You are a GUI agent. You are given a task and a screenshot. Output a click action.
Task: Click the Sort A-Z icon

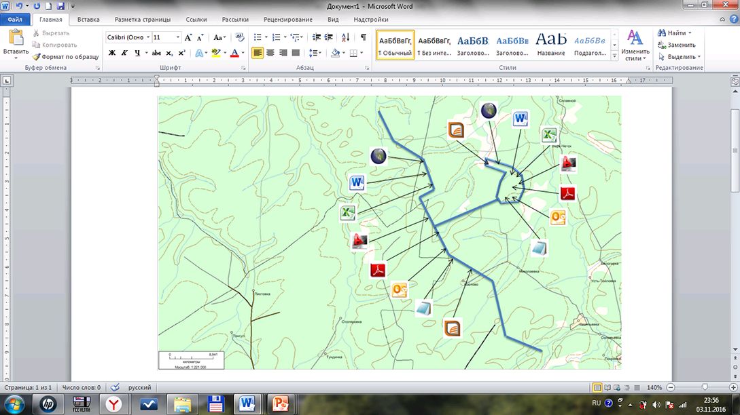(x=346, y=37)
